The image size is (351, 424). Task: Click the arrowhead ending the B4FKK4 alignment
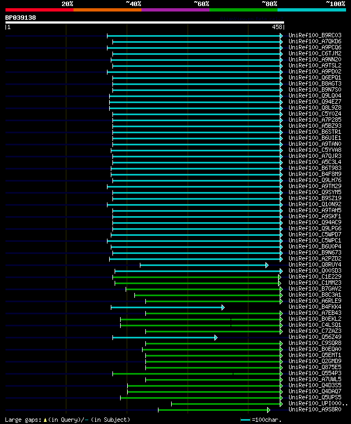click(x=223, y=308)
